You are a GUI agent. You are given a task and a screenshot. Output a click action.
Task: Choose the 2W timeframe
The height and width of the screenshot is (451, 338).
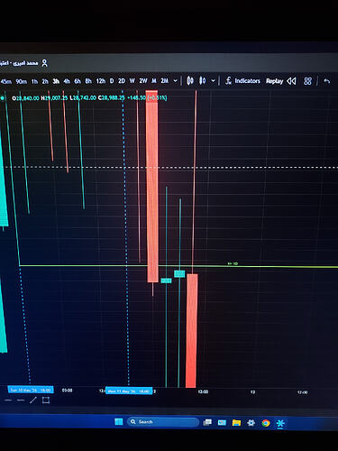click(x=143, y=81)
